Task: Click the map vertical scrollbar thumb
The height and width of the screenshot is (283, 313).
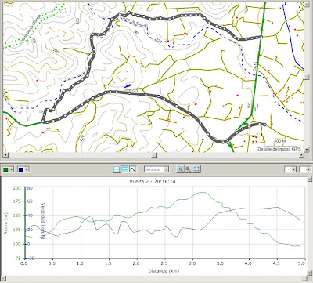Action: [x=307, y=78]
